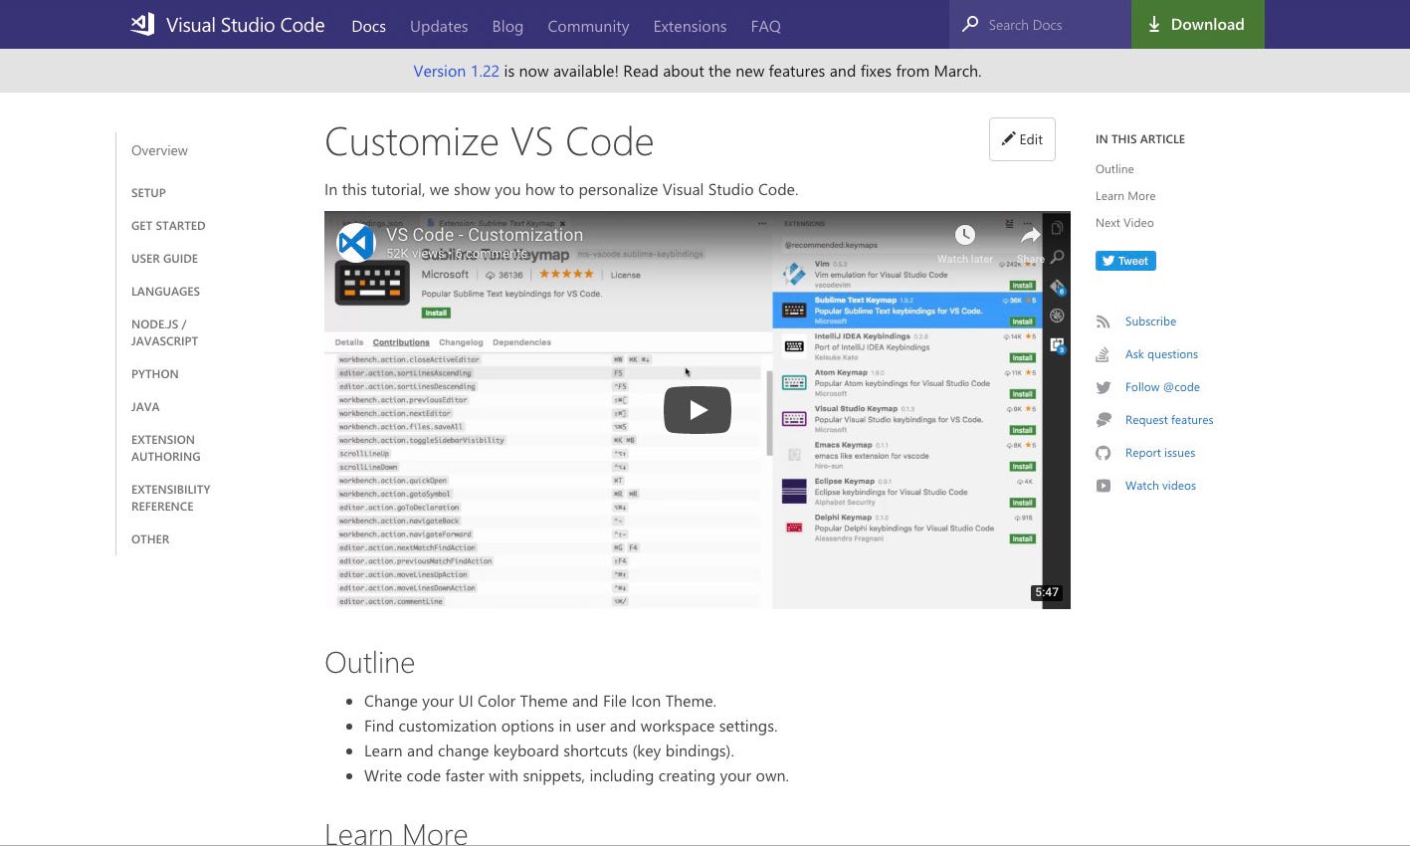Click the GitHub Report issues icon
The height and width of the screenshot is (846, 1410).
tap(1103, 453)
